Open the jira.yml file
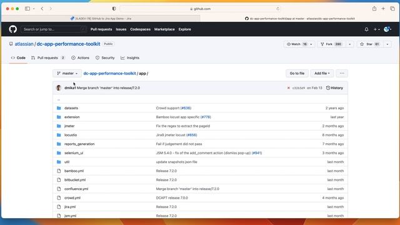 point(70,207)
